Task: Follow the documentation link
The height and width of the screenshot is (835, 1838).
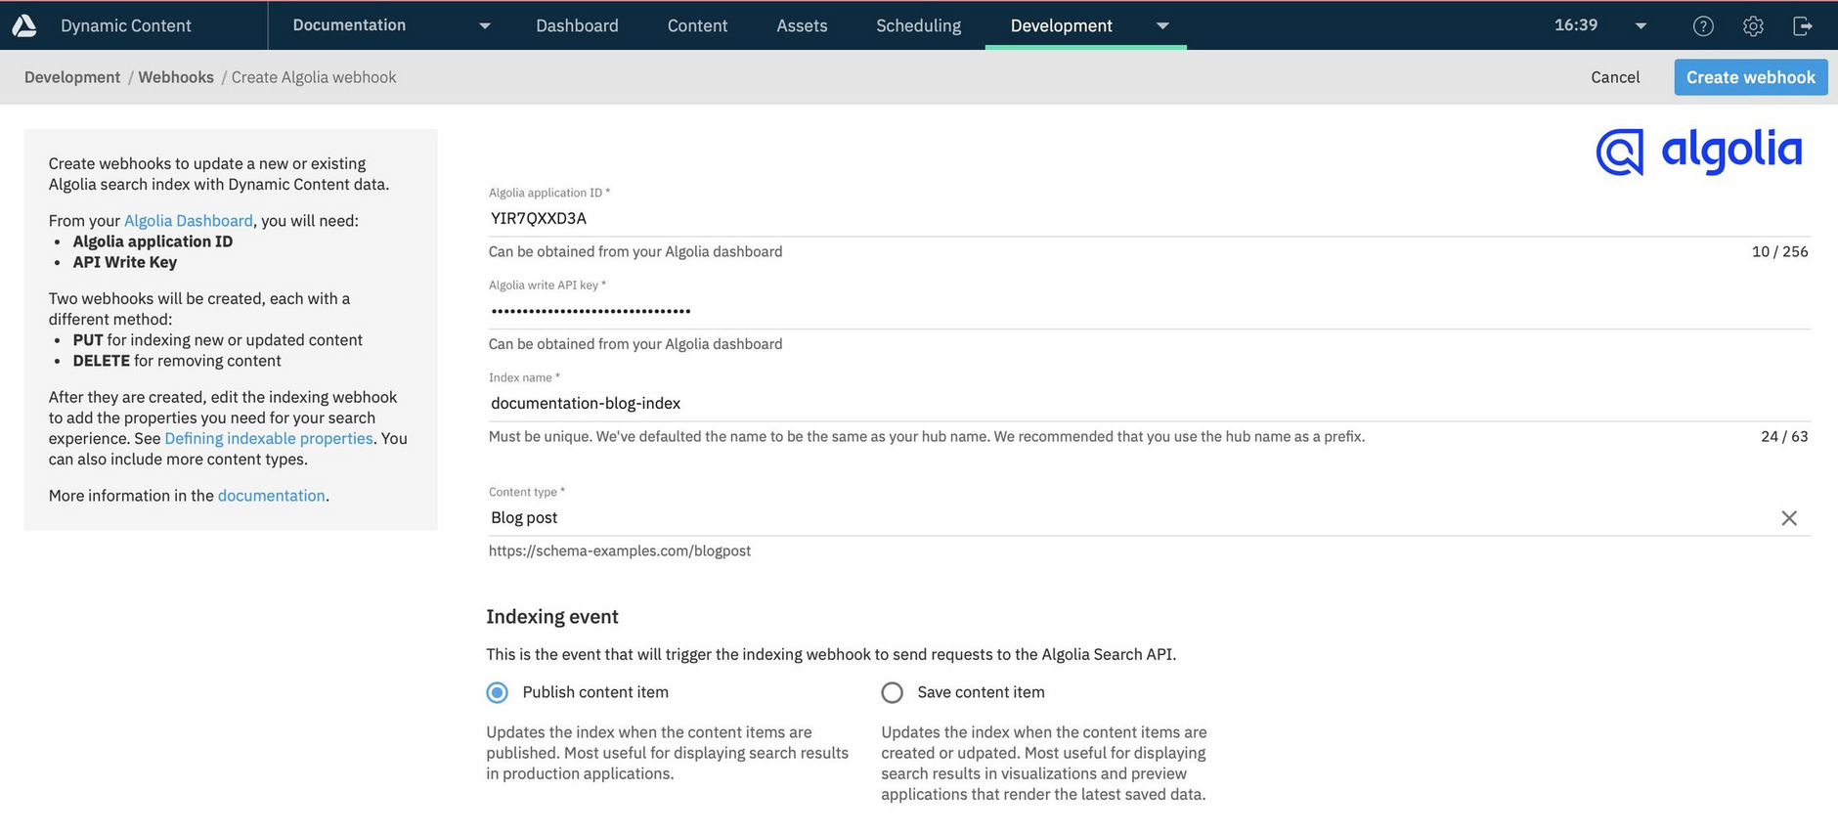Action: (271, 496)
